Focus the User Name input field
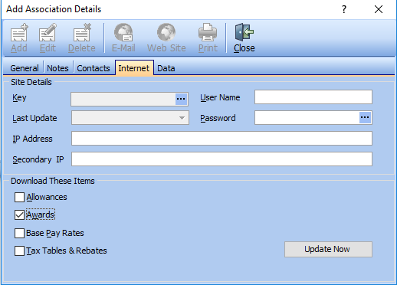This screenshot has height=285, width=397. (313, 97)
